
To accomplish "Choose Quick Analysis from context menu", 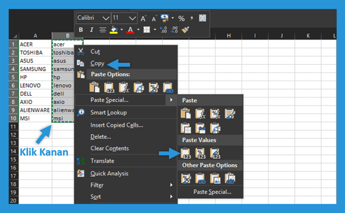I will click(x=126, y=174).
